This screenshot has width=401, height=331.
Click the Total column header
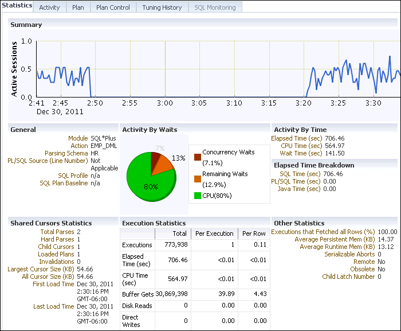(179, 233)
